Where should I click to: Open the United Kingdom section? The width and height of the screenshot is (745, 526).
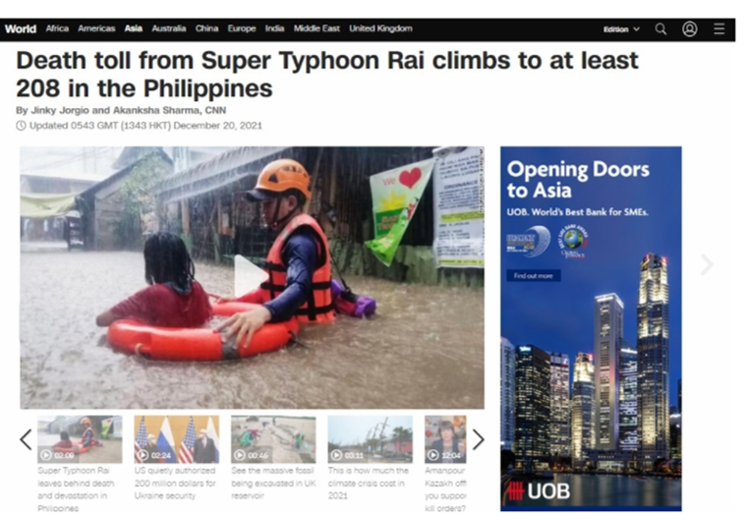(380, 29)
